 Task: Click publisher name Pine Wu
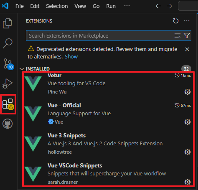57,92
